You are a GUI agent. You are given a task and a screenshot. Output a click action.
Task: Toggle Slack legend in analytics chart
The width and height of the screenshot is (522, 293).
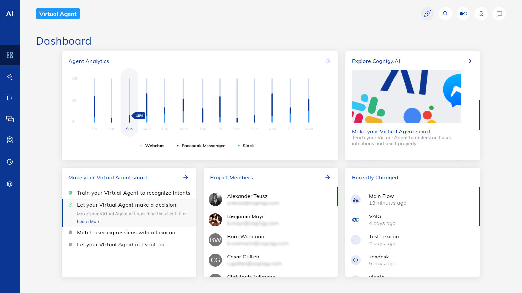[248, 146]
